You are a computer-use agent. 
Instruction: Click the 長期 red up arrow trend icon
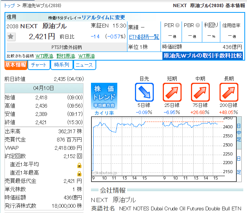229,92
